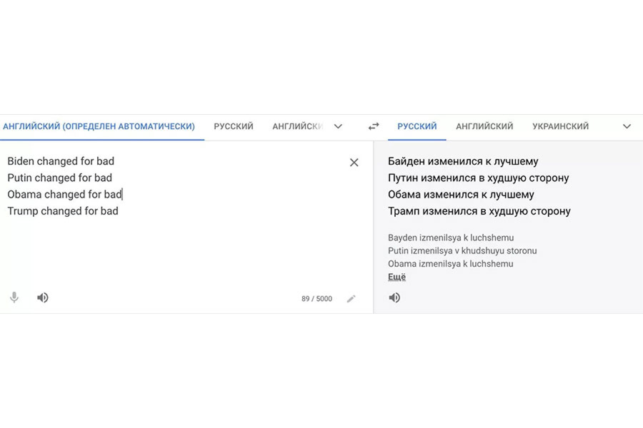
Task: Pick the truncated АНГЛИЙСКИЙ source language tab
Action: click(297, 126)
